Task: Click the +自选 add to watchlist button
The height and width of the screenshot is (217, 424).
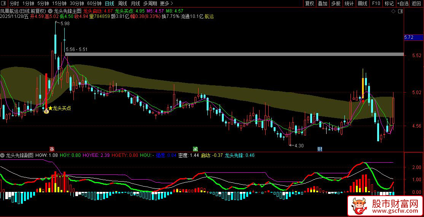Action: pyautogui.click(x=403, y=3)
